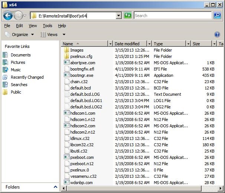This screenshot has width=225, height=193.
Task: Sort by the Date modified column header
Action: [x=130, y=44]
